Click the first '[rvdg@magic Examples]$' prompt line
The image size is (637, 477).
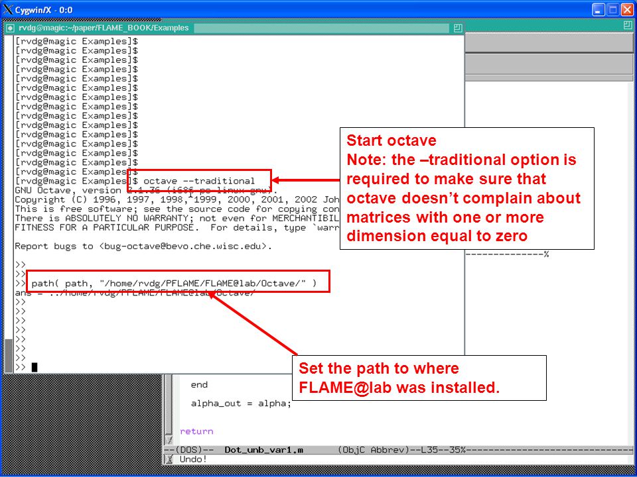click(76, 41)
